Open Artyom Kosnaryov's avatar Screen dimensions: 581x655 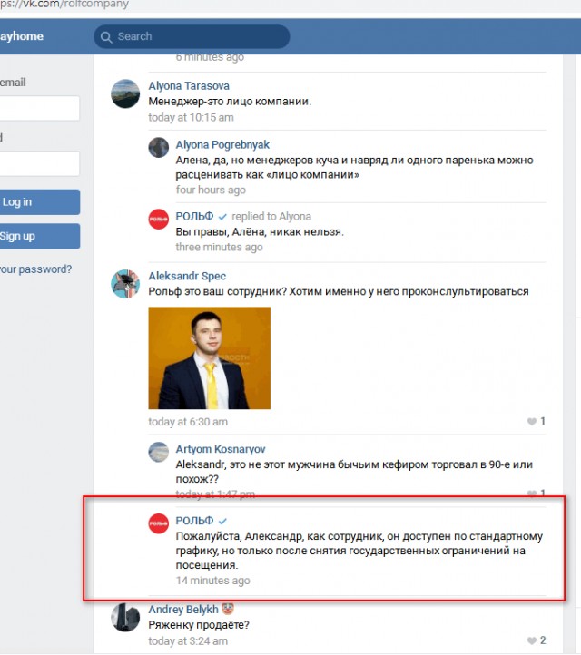point(159,452)
